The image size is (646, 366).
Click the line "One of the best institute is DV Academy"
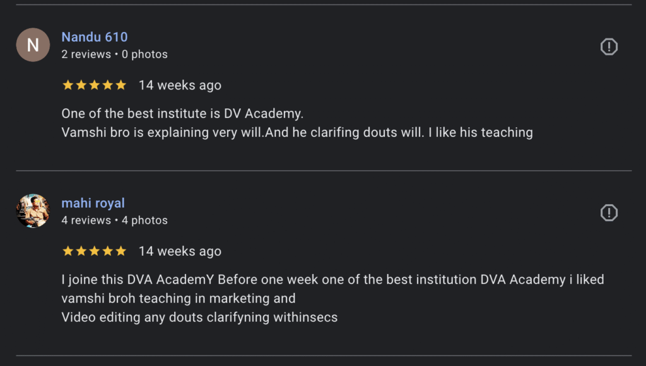[182, 114]
